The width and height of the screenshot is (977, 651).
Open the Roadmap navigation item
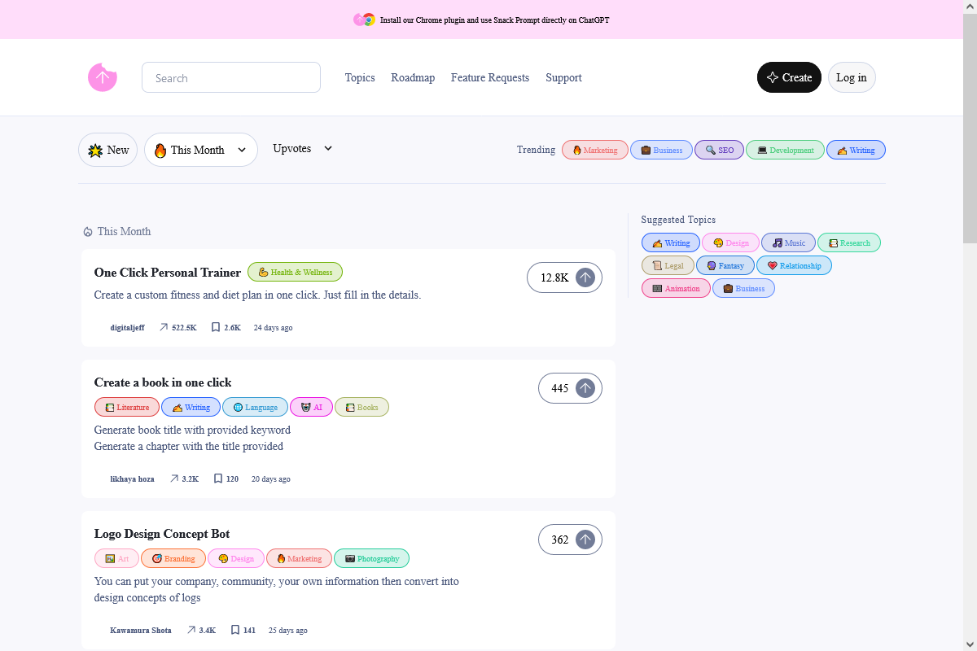pyautogui.click(x=413, y=77)
